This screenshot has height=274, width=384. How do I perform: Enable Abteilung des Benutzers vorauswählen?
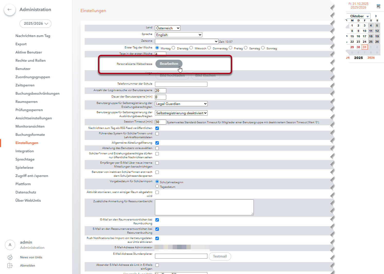(157, 148)
